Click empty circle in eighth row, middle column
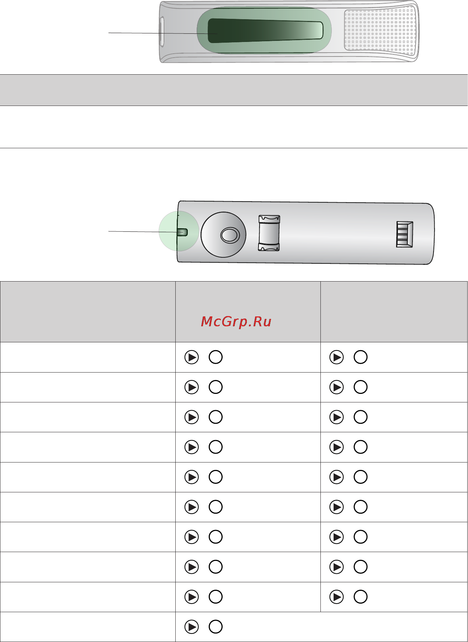468x642 pixels. tap(216, 567)
